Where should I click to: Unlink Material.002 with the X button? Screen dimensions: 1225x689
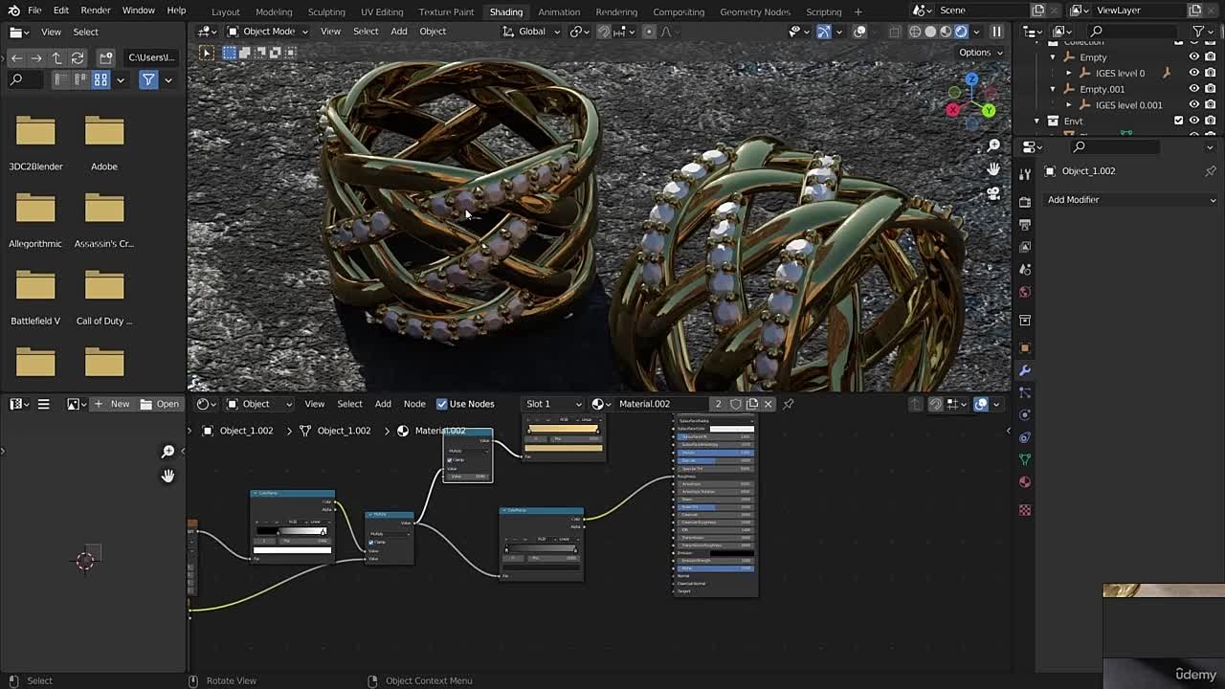click(x=768, y=404)
